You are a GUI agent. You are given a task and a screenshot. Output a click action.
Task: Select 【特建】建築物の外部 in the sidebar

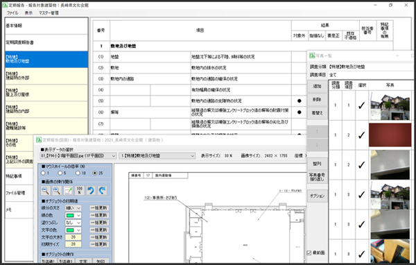pyautogui.click(x=46, y=76)
